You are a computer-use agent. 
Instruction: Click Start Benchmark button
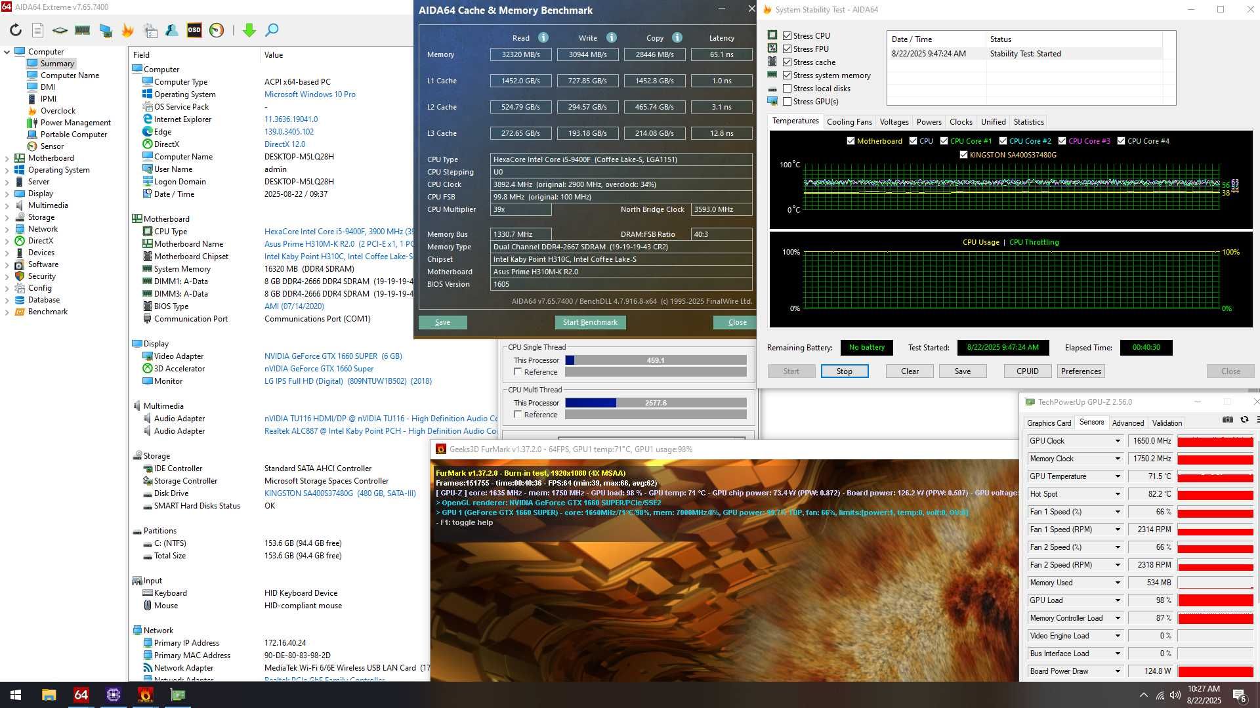(x=590, y=322)
